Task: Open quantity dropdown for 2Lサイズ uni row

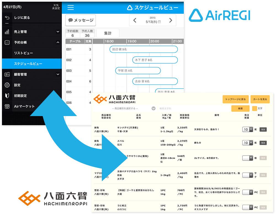Action: 248,158
